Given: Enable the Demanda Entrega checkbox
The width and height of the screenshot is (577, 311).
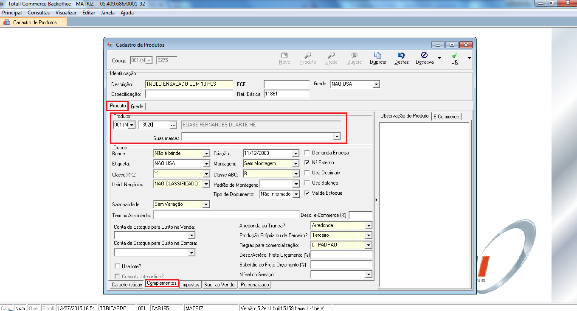Looking at the screenshot, I should (307, 153).
